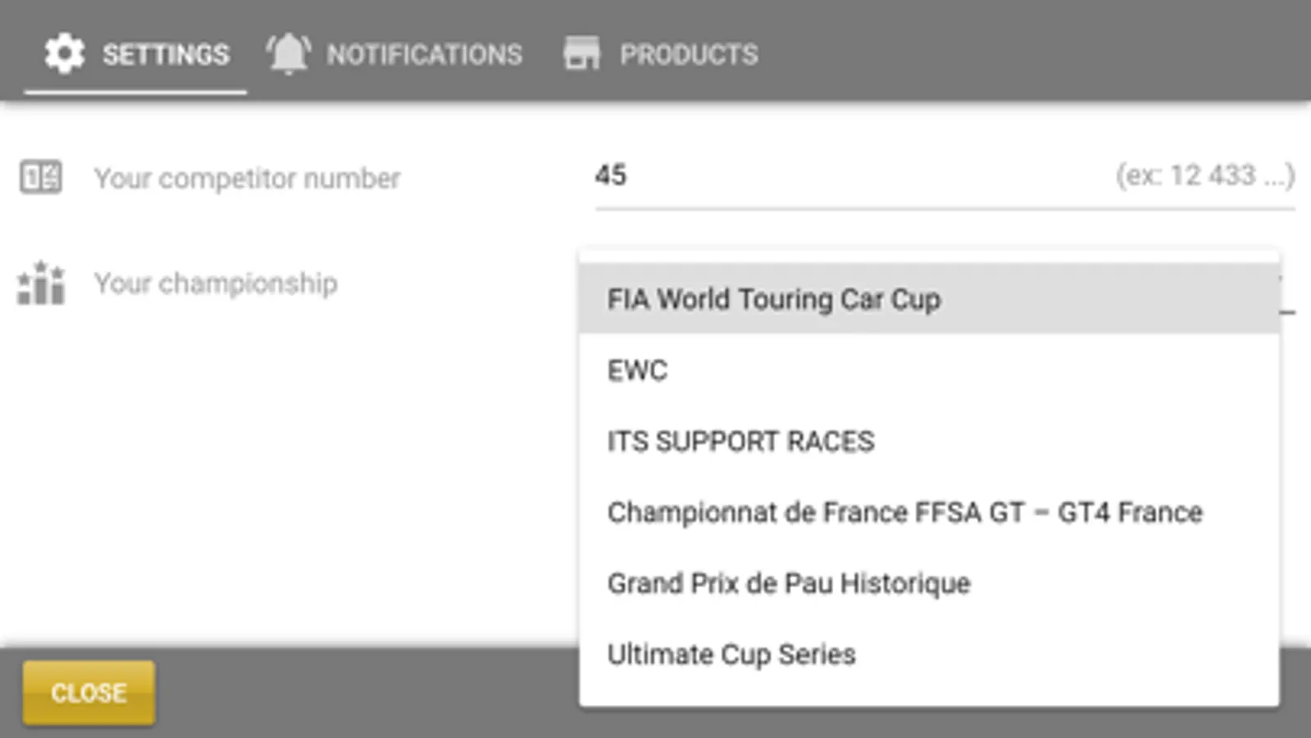Select FIA World Touring Car Cup option
The height and width of the screenshot is (738, 1311).
[x=773, y=299]
